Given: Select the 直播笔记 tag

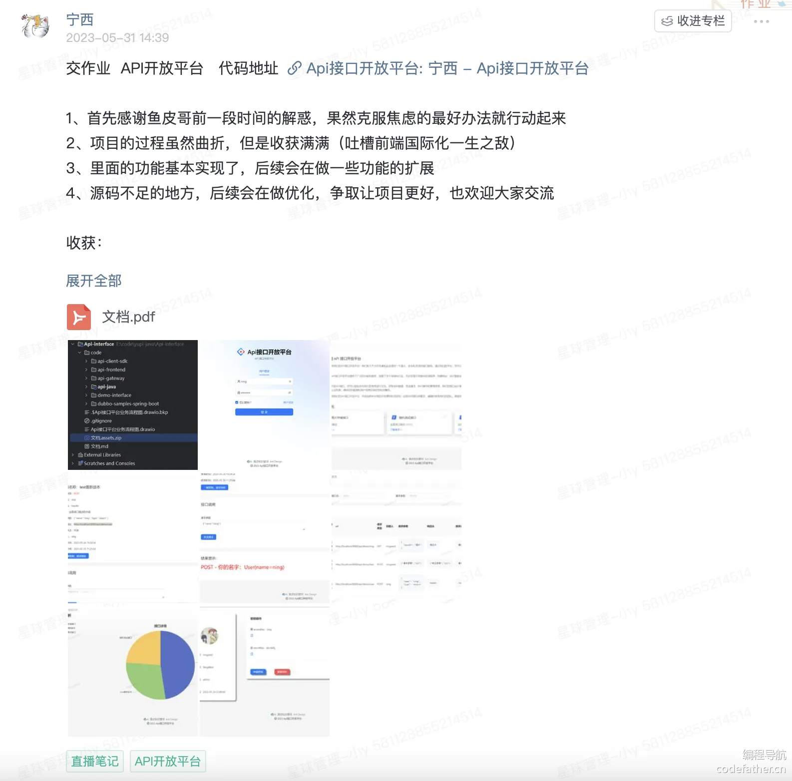Looking at the screenshot, I should point(95,762).
